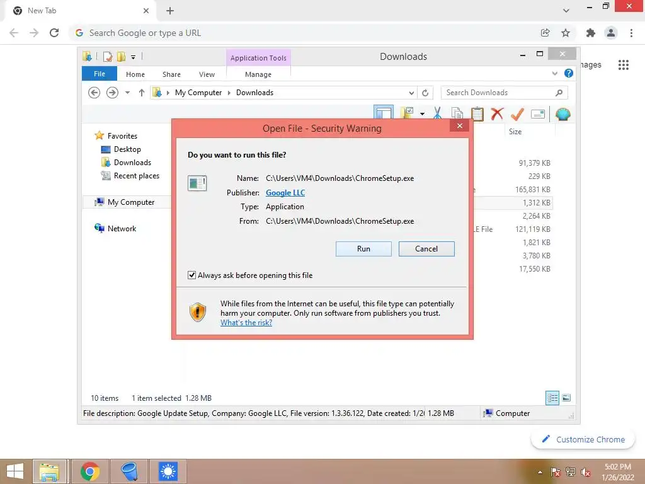Open the address bar history dropdown
Image resolution: width=645 pixels, height=484 pixels.
coord(411,93)
